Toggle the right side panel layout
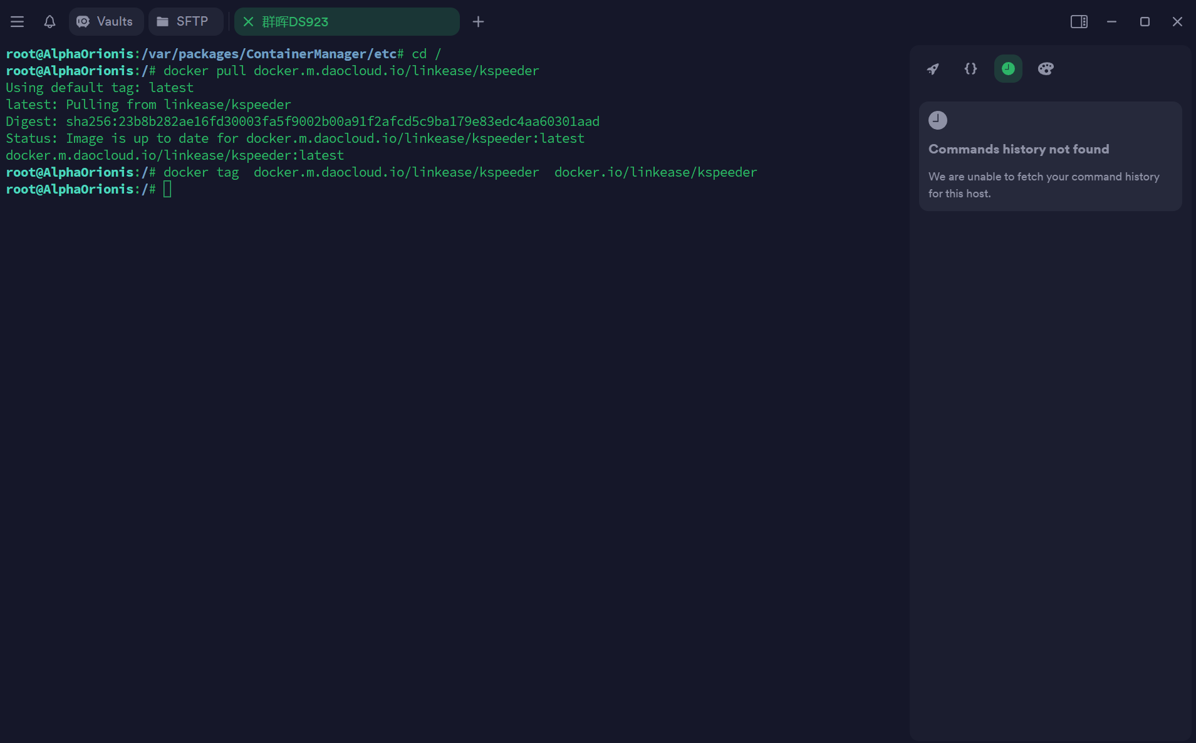Image resolution: width=1196 pixels, height=743 pixels. point(1079,21)
